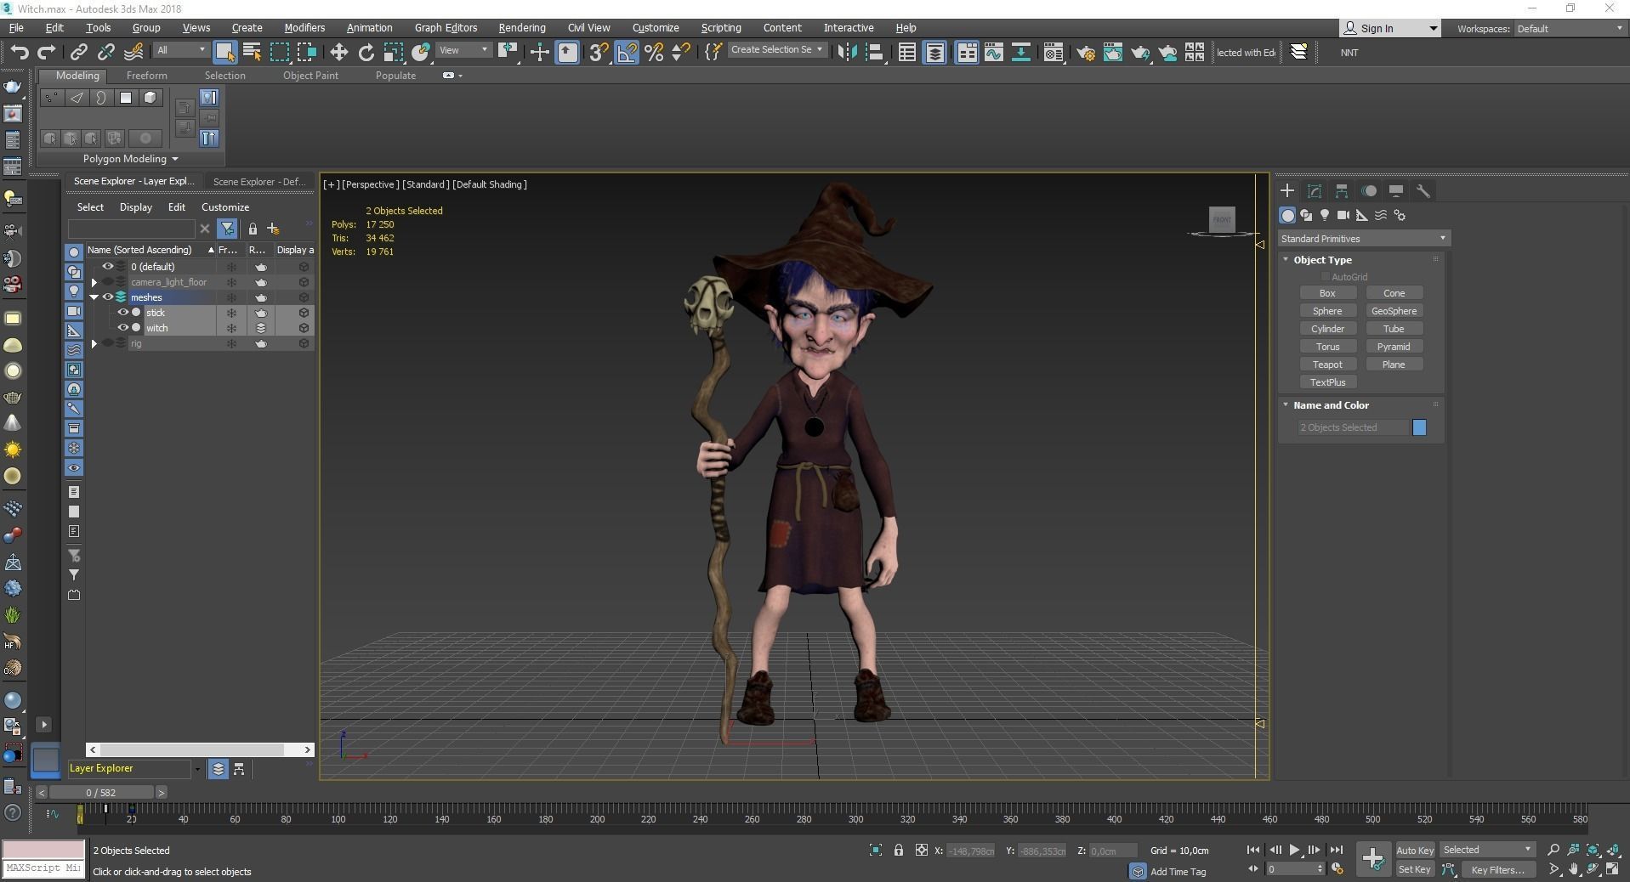Click the Pan View hand icon
This screenshot has height=882, width=1630.
point(1574,869)
